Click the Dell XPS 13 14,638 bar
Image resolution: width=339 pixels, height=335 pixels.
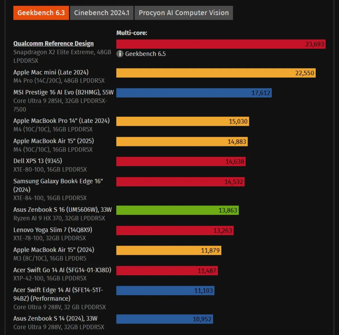click(x=181, y=162)
